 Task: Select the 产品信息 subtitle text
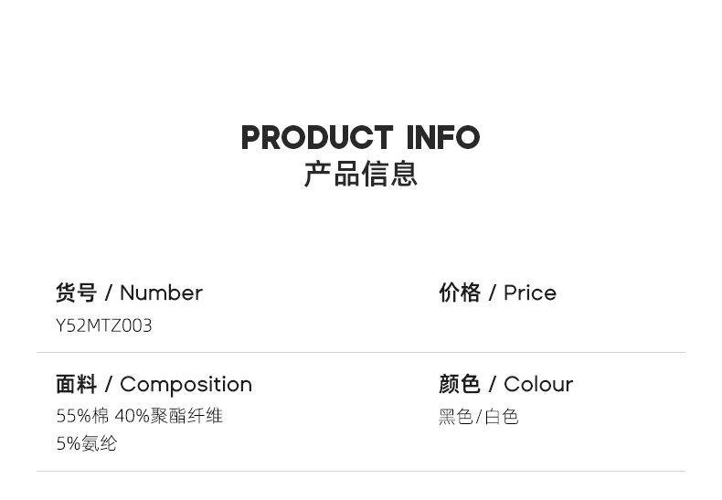(361, 174)
